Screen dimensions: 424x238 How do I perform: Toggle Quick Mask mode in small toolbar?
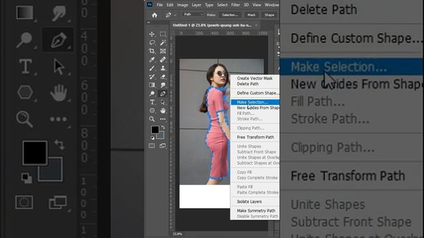[x=152, y=145]
